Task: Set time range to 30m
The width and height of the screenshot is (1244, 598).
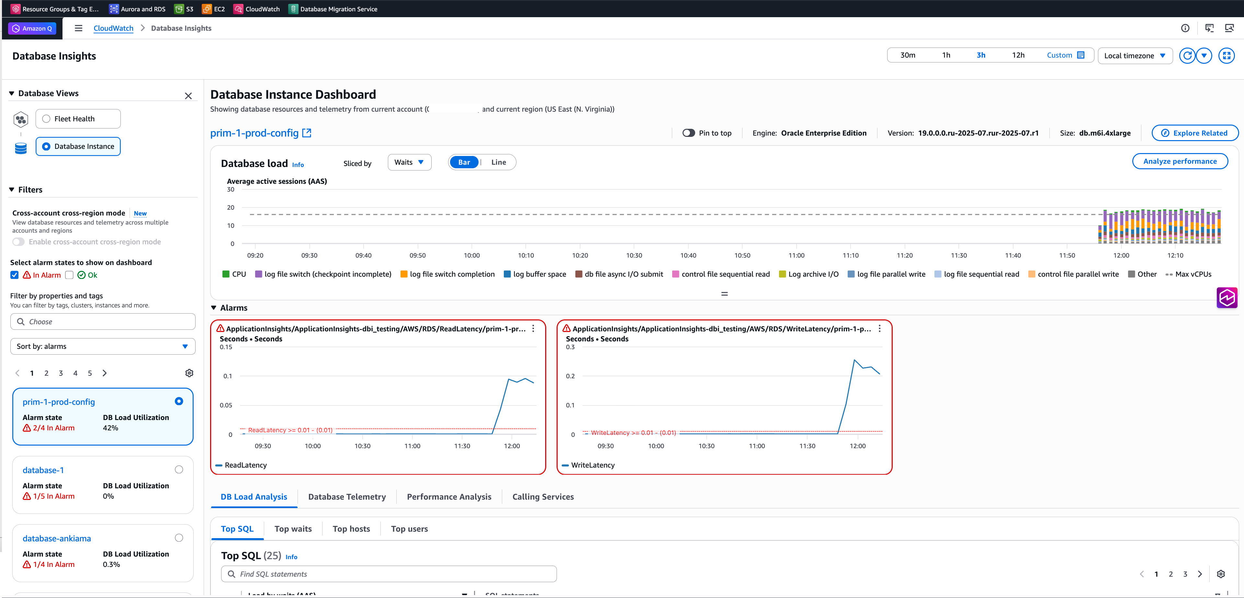Action: coord(907,55)
